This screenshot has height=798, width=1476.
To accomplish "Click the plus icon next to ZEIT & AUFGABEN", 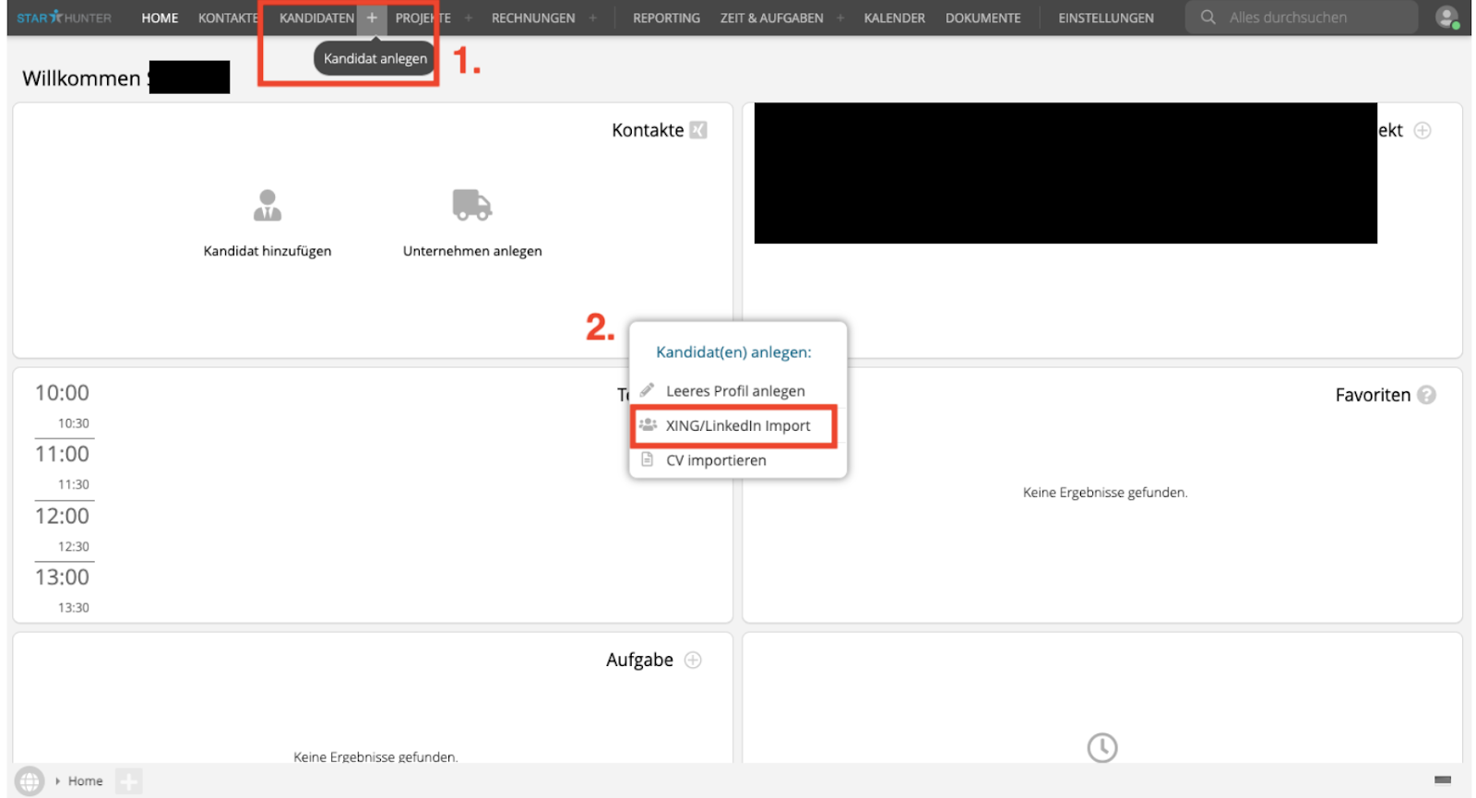I will 840,18.
